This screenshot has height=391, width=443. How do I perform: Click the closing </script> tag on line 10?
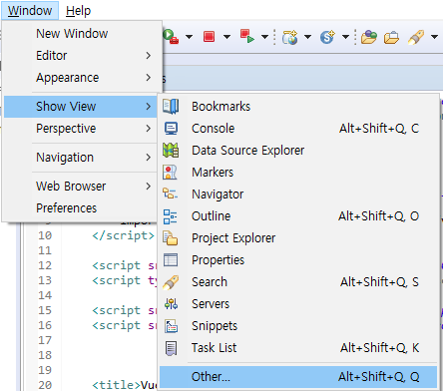coord(124,235)
